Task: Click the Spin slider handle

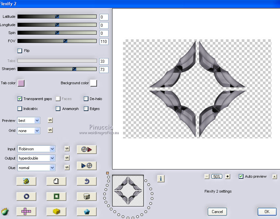Action: [x=57, y=33]
